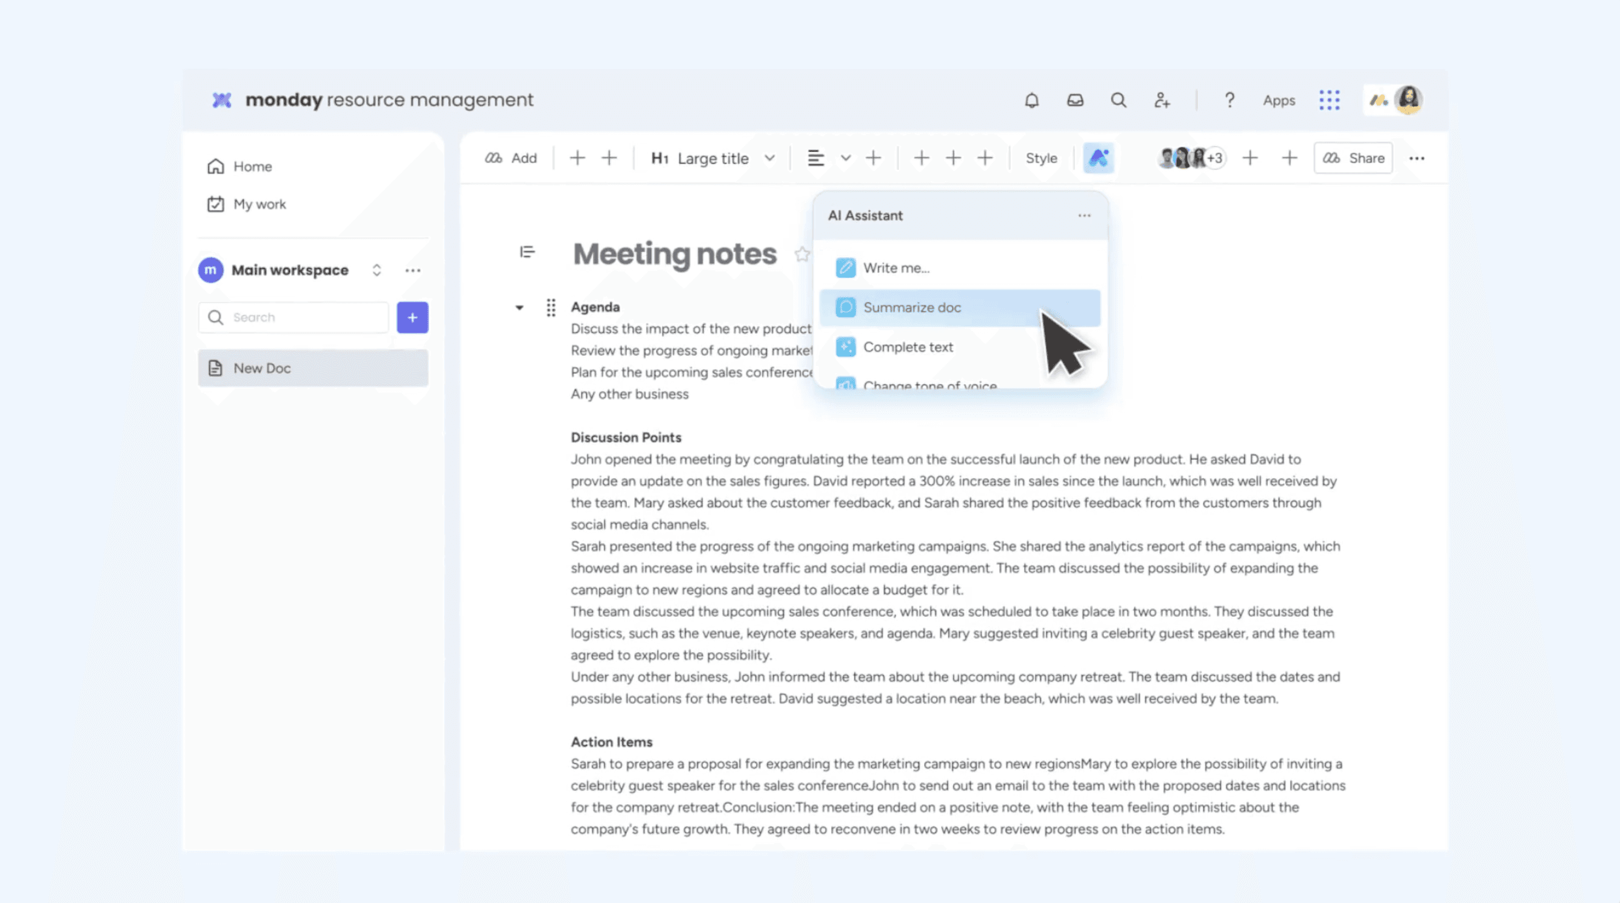Click the Search field in the sidebar

pos(292,318)
